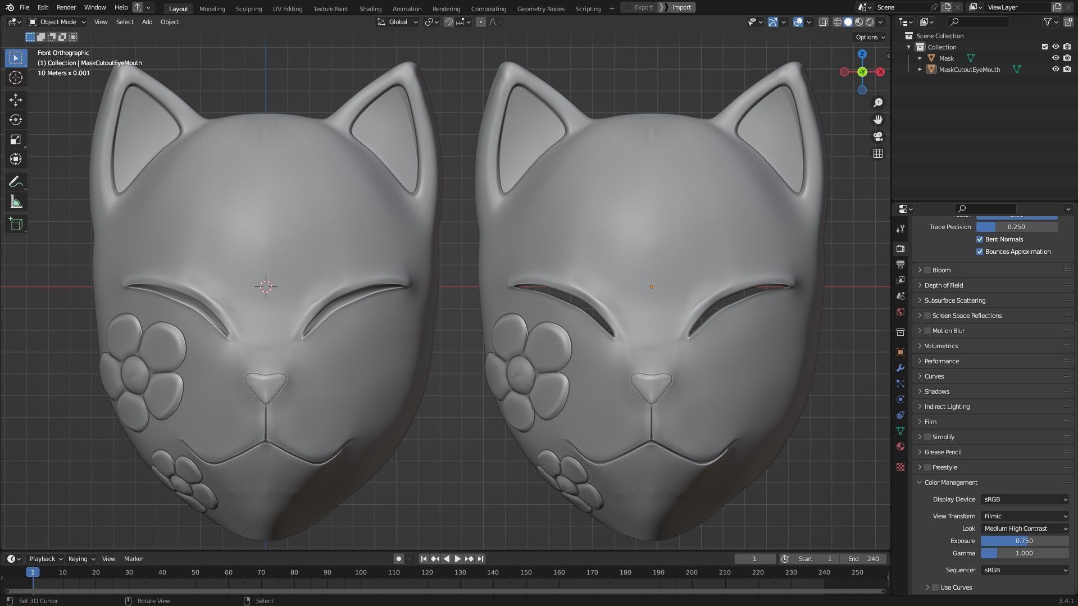Open the File menu
Viewport: 1078px width, 606px height.
pyautogui.click(x=24, y=7)
